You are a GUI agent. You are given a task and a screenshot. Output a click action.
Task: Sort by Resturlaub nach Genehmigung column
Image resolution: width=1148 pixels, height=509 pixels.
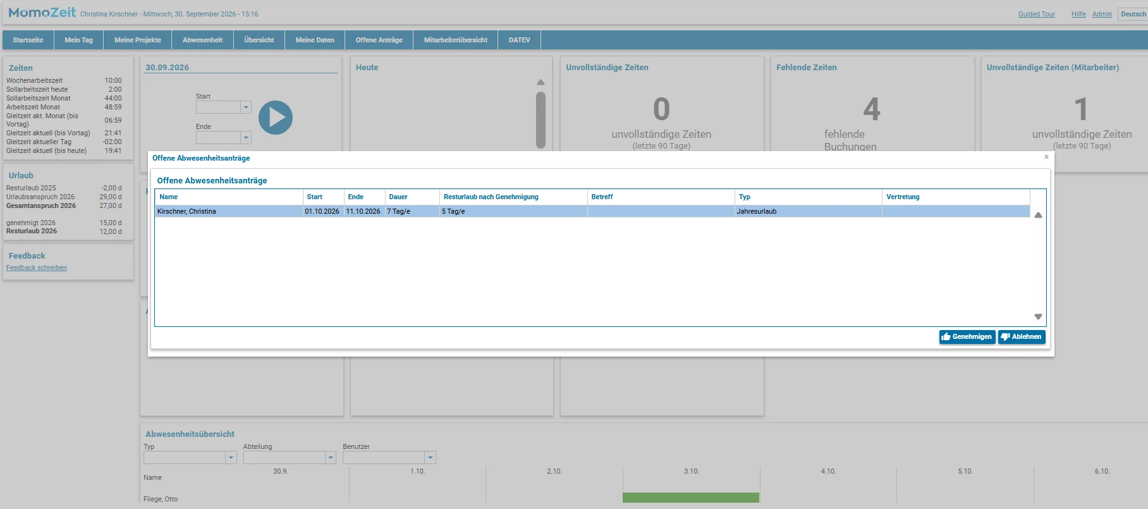pos(513,197)
